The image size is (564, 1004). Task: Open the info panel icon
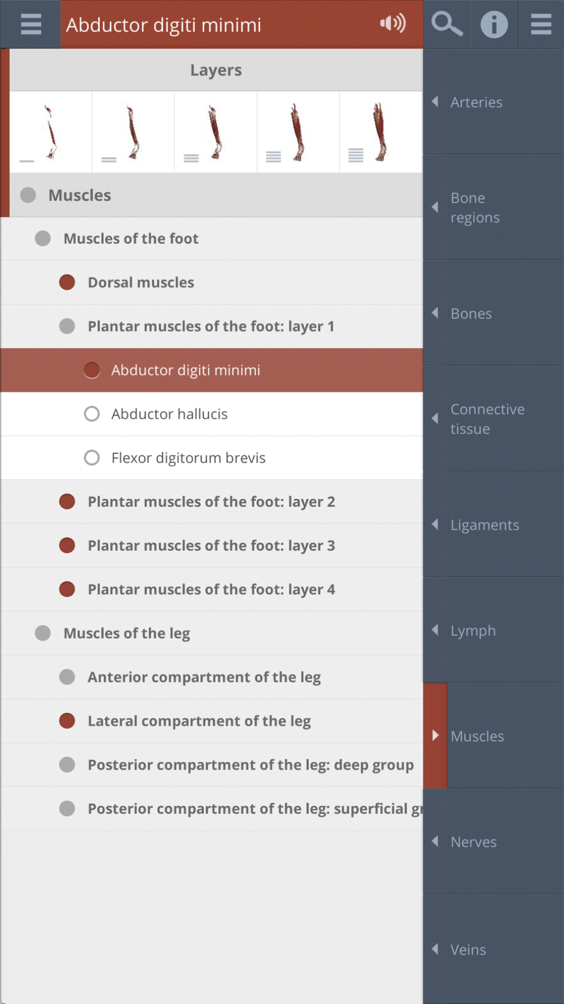tap(494, 24)
